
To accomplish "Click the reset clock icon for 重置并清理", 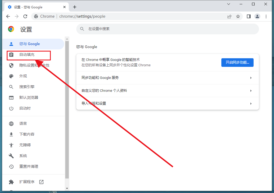I will [11, 167].
